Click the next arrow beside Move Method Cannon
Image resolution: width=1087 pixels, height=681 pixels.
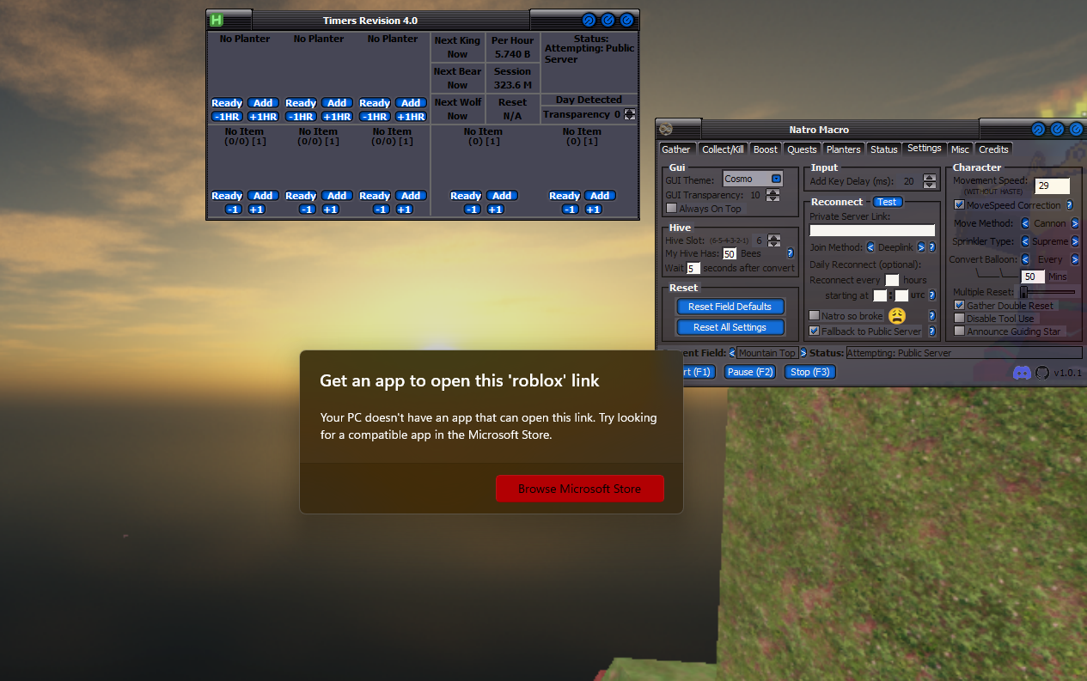coord(1074,223)
